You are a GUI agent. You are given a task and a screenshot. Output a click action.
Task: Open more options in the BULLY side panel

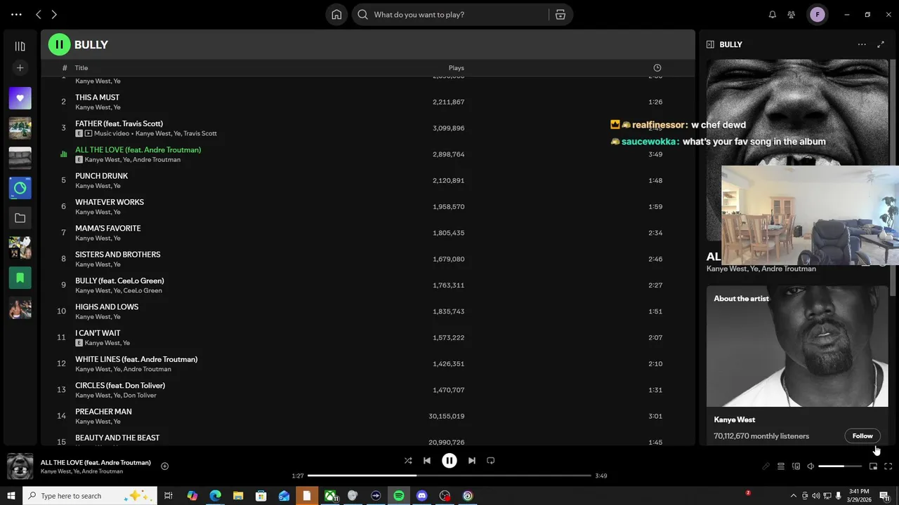[862, 44]
